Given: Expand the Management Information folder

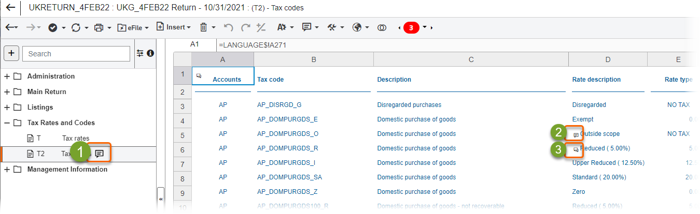Looking at the screenshot, I should tap(7, 170).
